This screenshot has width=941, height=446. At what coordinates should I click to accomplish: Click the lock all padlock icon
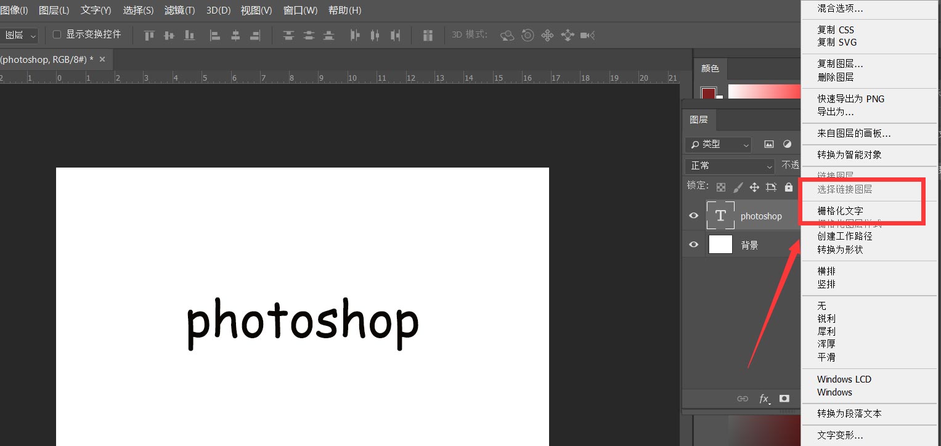pos(789,187)
